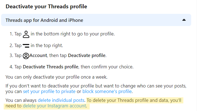The image size is (197, 111).
Task: Open the "block someone's profile" link
Action: click(x=107, y=91)
